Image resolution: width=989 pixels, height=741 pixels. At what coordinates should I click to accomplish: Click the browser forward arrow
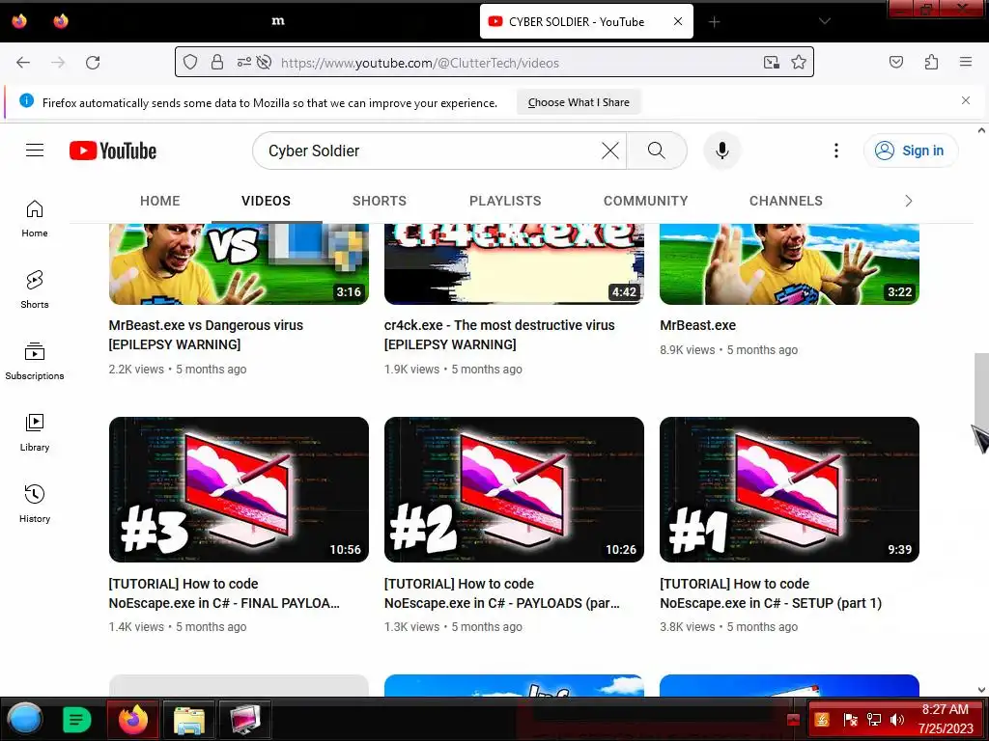click(58, 63)
